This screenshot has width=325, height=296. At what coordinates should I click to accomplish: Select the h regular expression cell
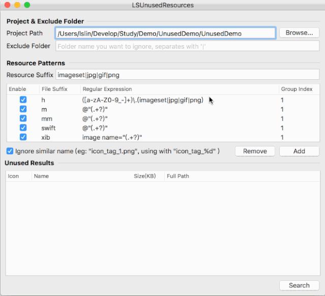(142, 100)
